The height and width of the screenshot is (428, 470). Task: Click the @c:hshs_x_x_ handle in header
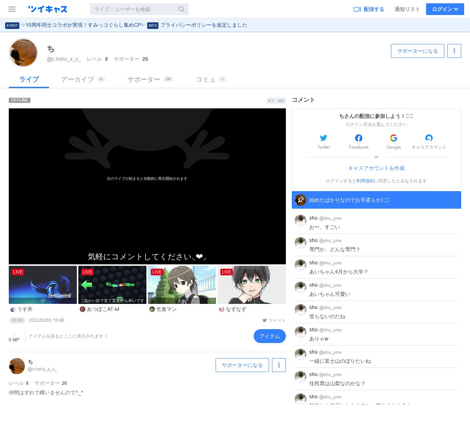pyautogui.click(x=64, y=59)
